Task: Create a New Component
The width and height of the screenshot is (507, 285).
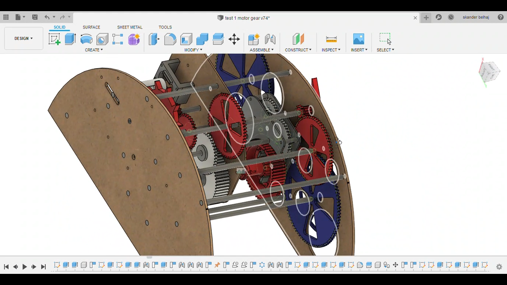Action: coord(254,39)
